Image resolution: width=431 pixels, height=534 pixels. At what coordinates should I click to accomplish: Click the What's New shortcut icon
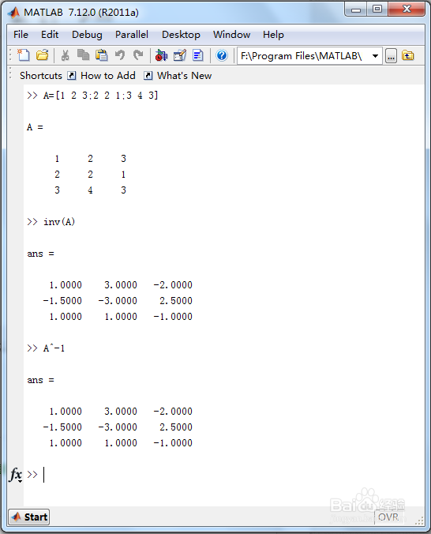[x=148, y=76]
